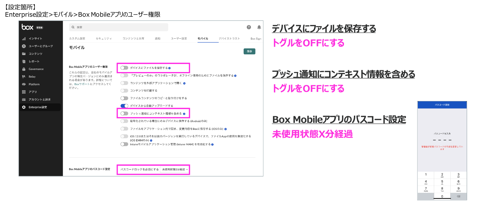
Task: Open the Boxサポート link
Action: tap(83, 84)
